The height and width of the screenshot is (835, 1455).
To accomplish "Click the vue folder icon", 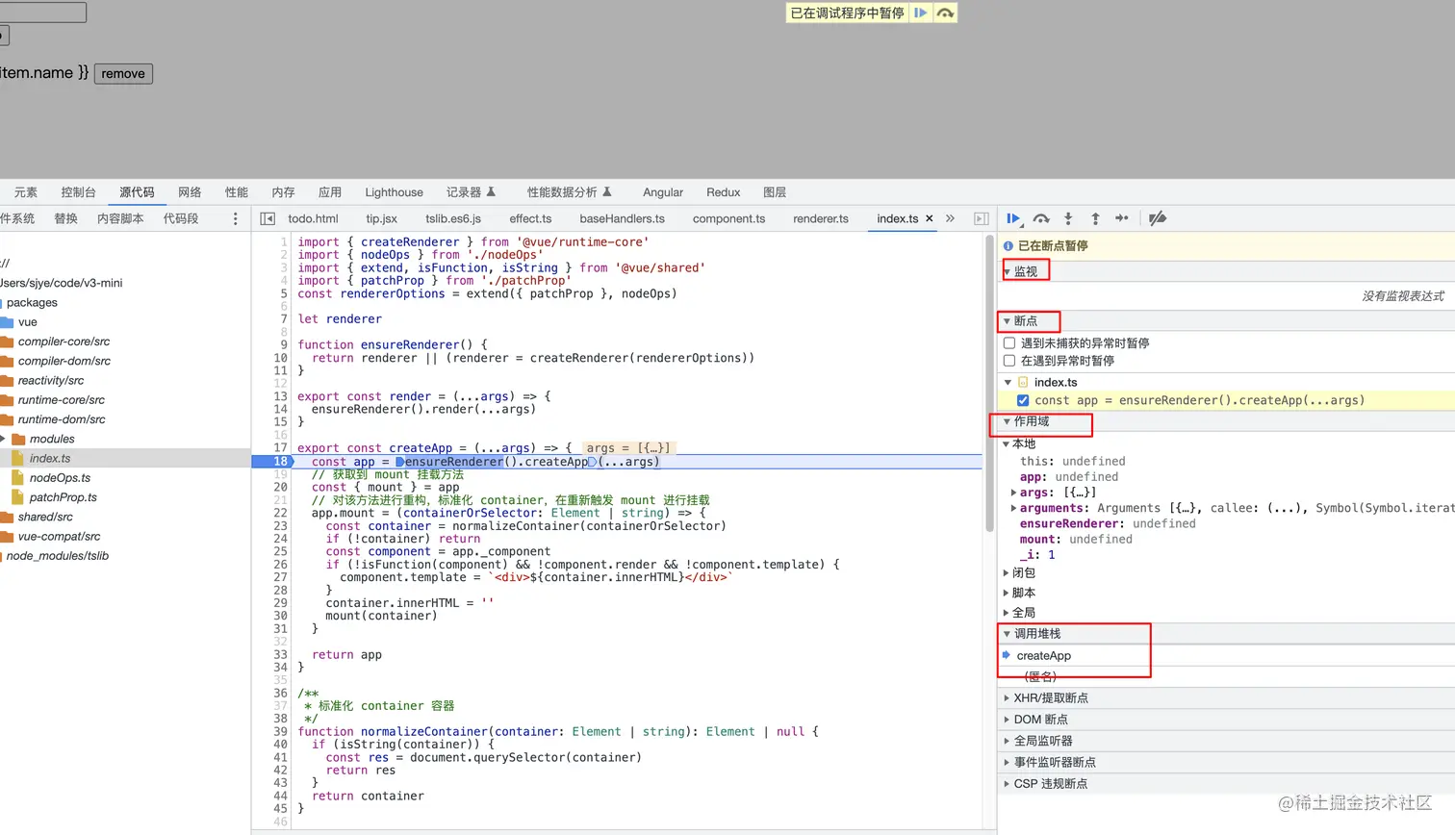I will pyautogui.click(x=7, y=322).
